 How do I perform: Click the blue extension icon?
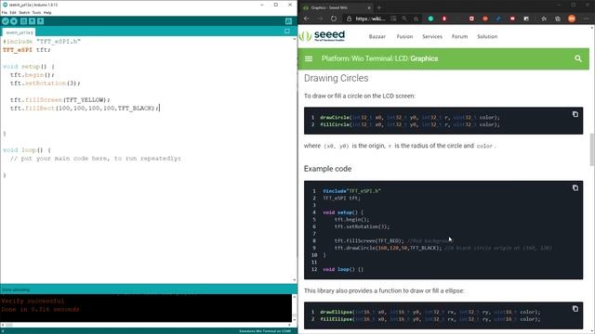(498, 19)
